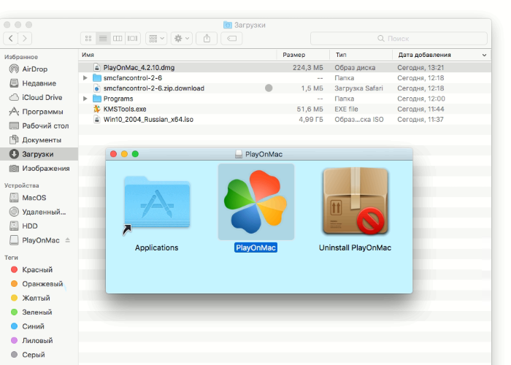Click the EXE file type cell
Screen dimensions: 511x365
click(347, 109)
